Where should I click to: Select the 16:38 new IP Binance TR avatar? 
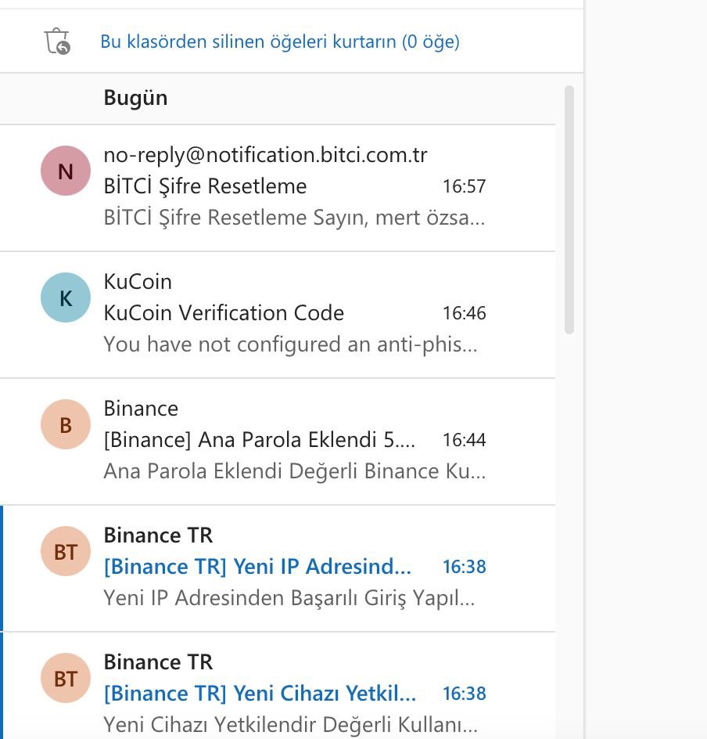[66, 551]
